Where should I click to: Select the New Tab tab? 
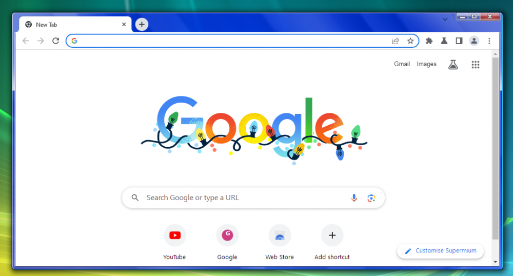[x=75, y=25]
